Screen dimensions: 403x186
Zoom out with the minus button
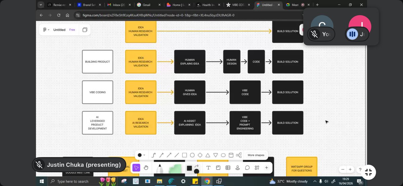[343, 170]
